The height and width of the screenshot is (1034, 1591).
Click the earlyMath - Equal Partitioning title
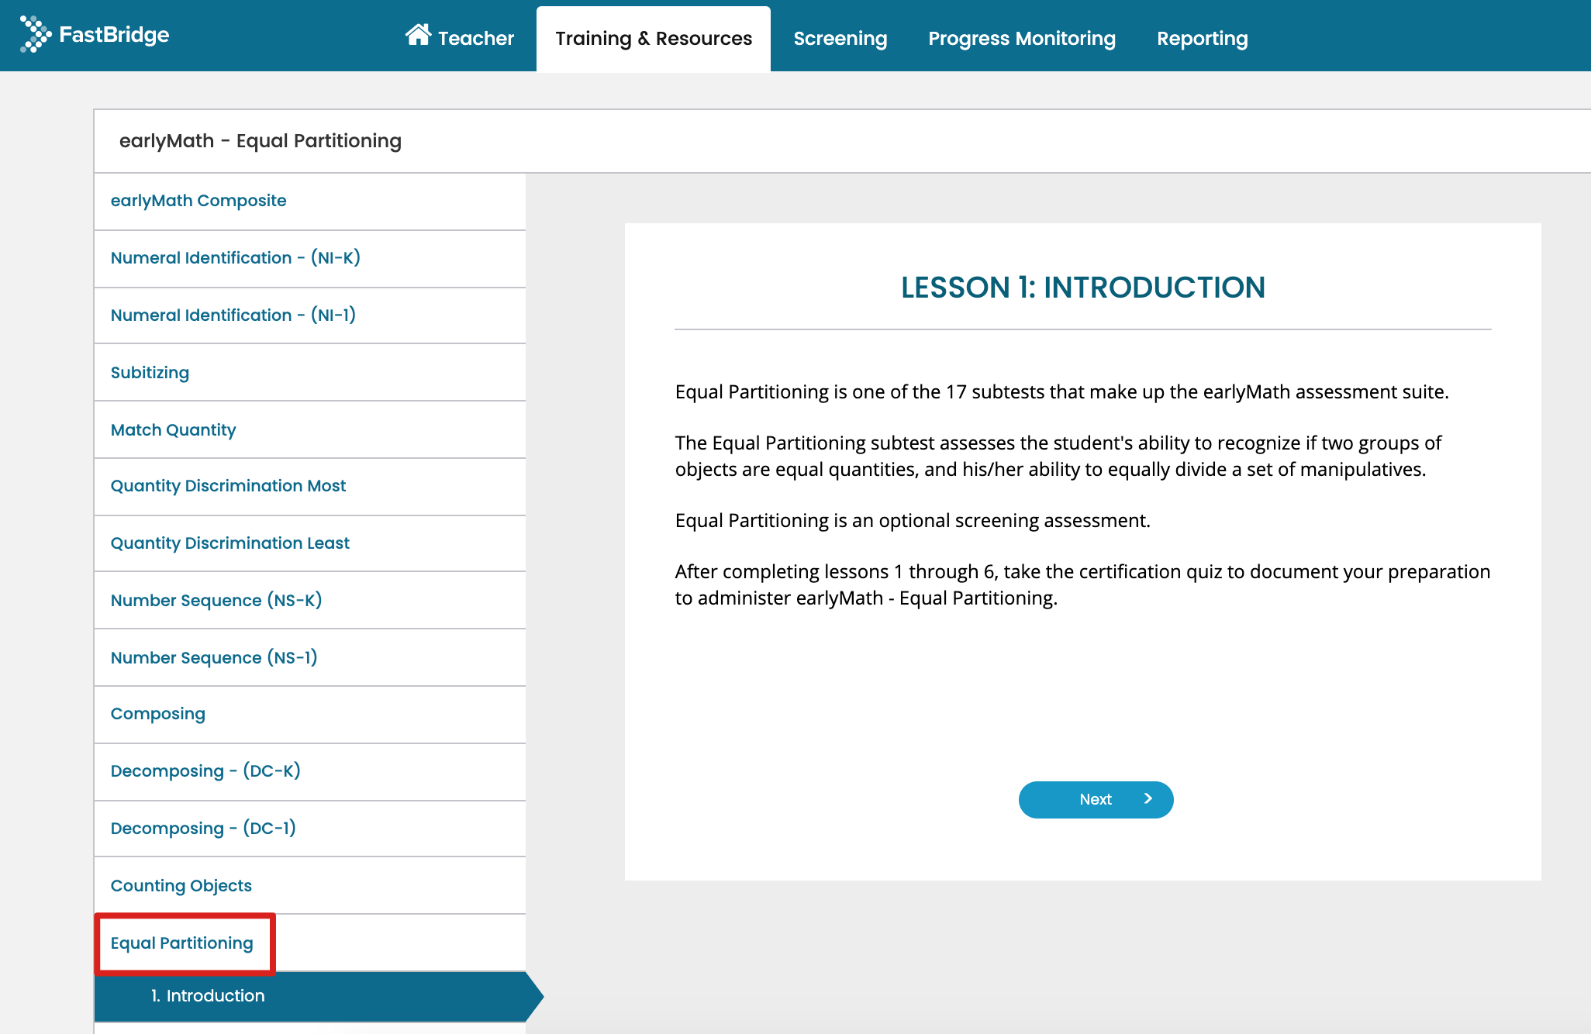pyautogui.click(x=261, y=141)
